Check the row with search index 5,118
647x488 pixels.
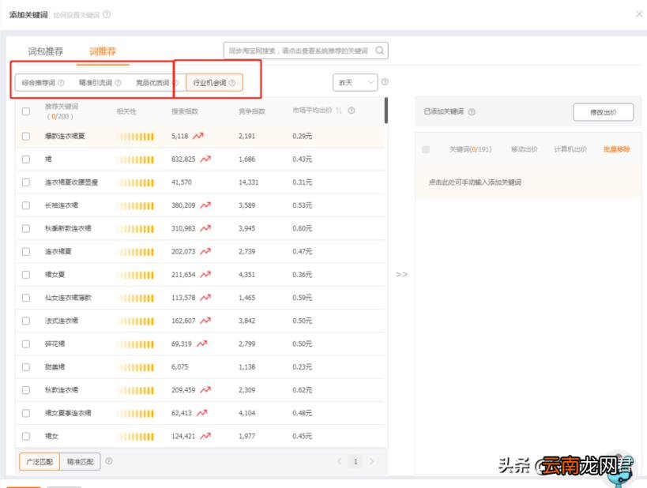(x=26, y=136)
